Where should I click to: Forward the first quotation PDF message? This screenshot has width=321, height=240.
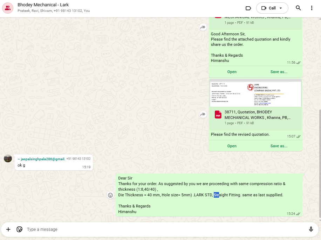click(x=203, y=27)
